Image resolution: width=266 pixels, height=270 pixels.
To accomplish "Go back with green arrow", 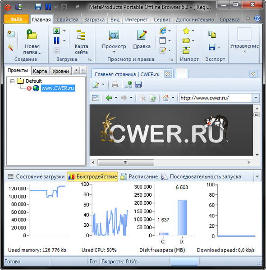I will (x=109, y=98).
